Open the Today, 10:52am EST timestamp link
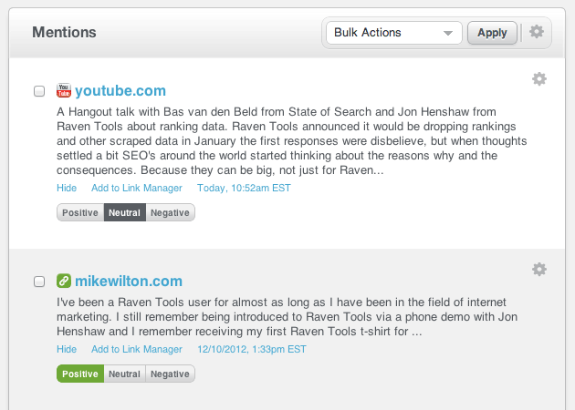The image size is (575, 410). point(244,188)
